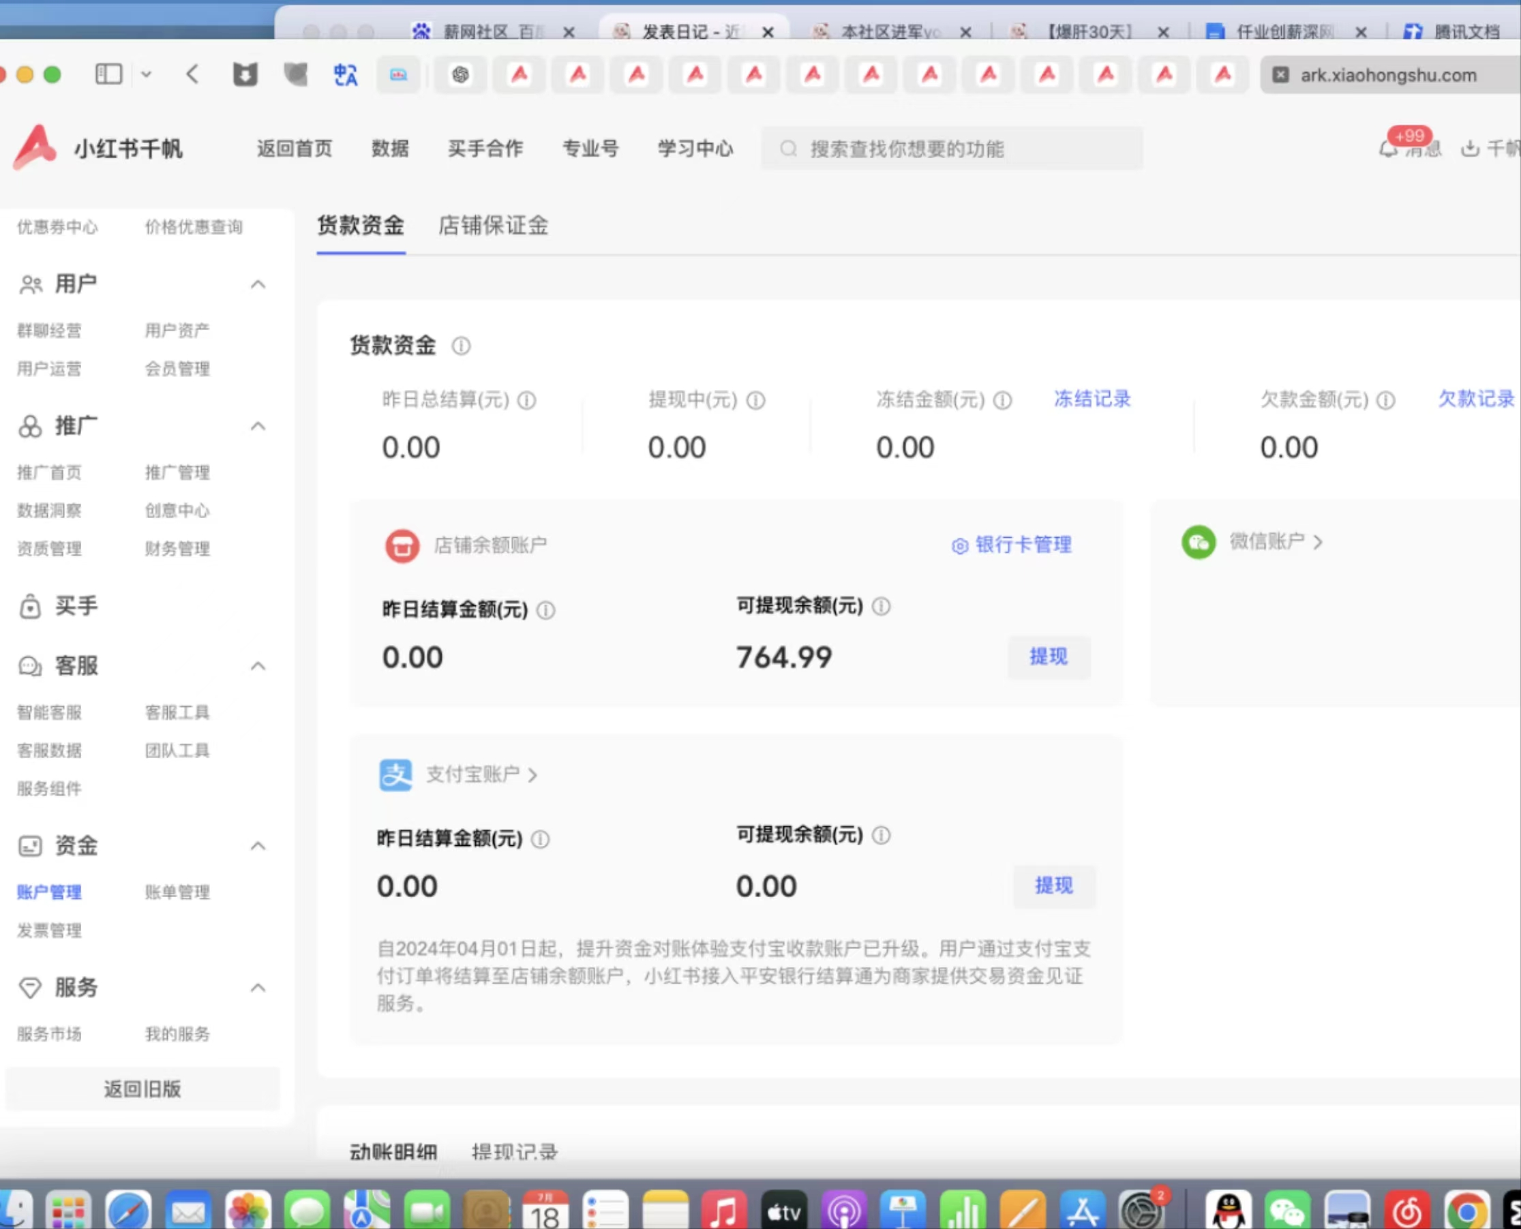This screenshot has height=1229, width=1521.
Task: Collapse the 用户 sidebar section
Action: click(258, 285)
